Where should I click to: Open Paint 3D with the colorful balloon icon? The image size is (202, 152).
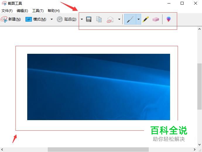tap(169, 19)
